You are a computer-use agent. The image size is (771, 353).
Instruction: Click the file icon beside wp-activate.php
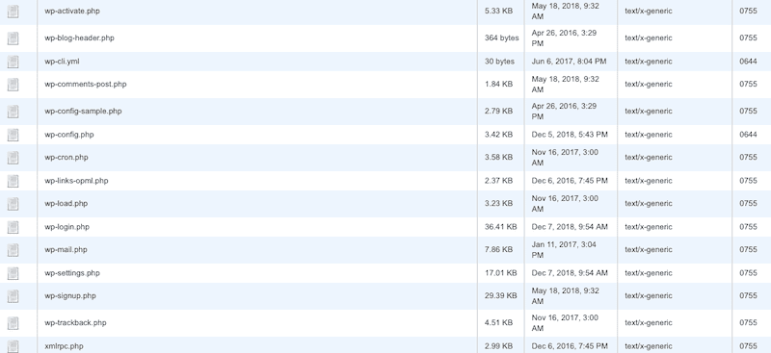13,12
